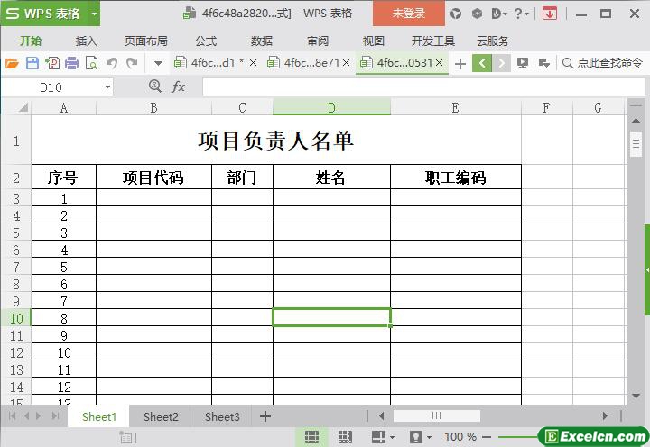
Task: Open the 数据 ribbon tab
Action: (x=262, y=41)
